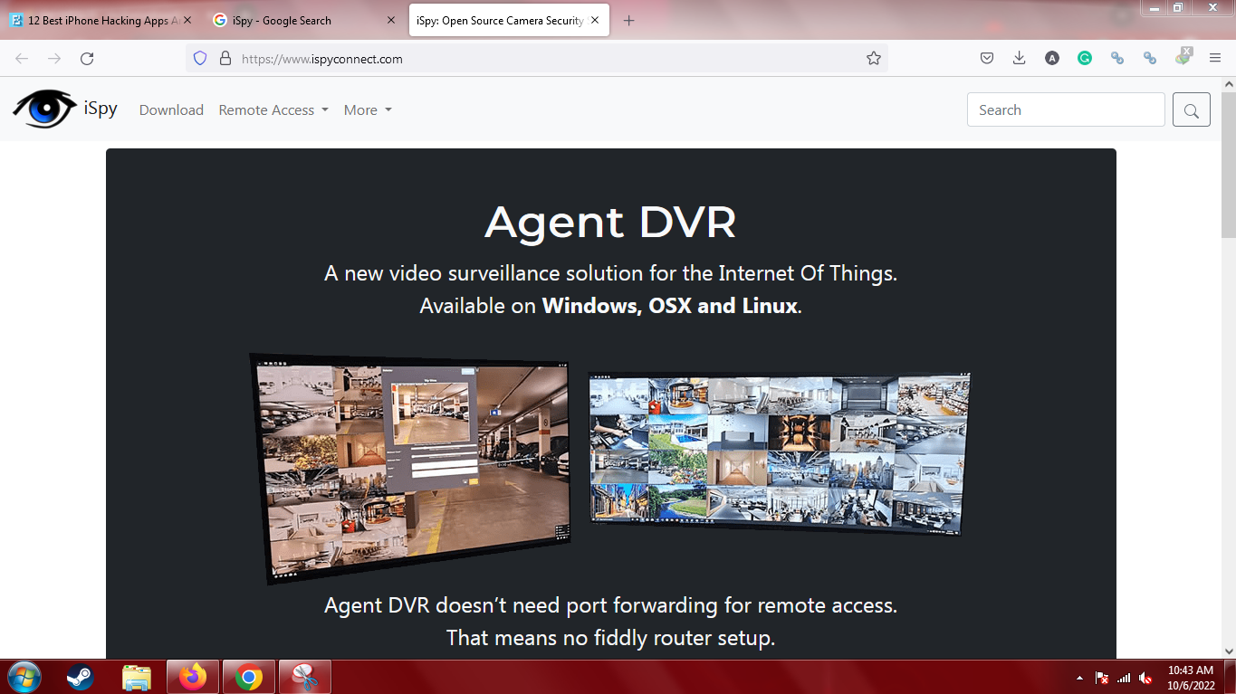Screen dimensions: 1236x694
Task: Click the dark circular A extension icon
Action: (x=1052, y=59)
